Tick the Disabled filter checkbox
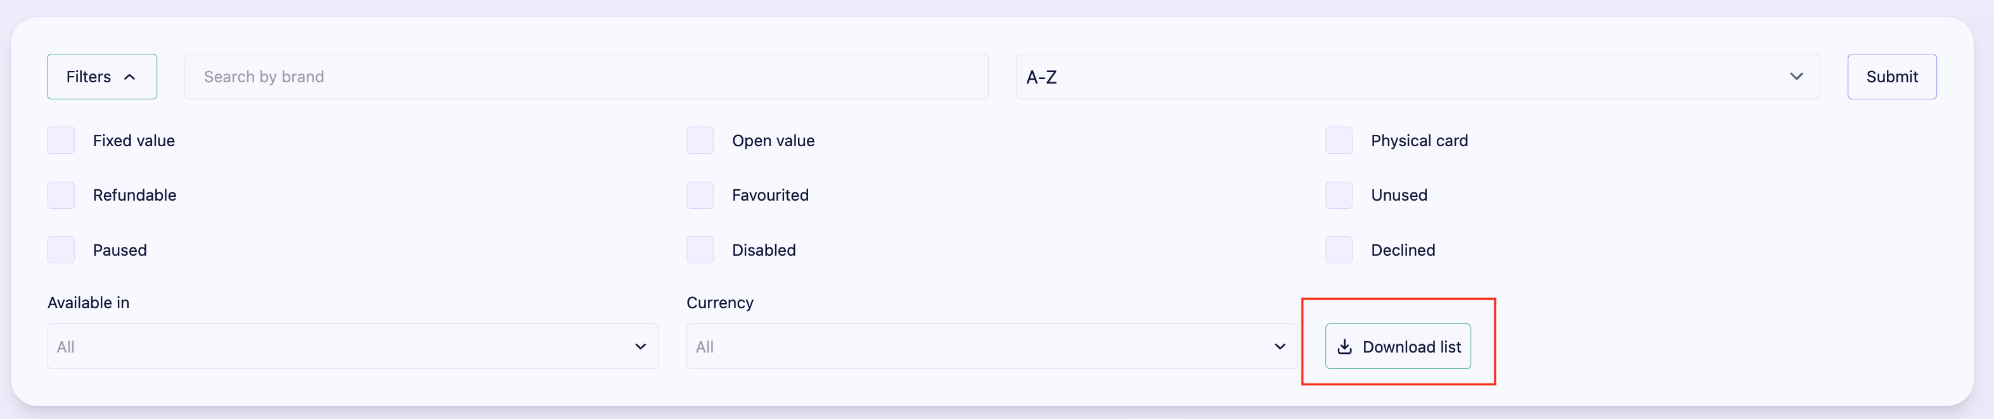The height and width of the screenshot is (419, 1994). (700, 250)
